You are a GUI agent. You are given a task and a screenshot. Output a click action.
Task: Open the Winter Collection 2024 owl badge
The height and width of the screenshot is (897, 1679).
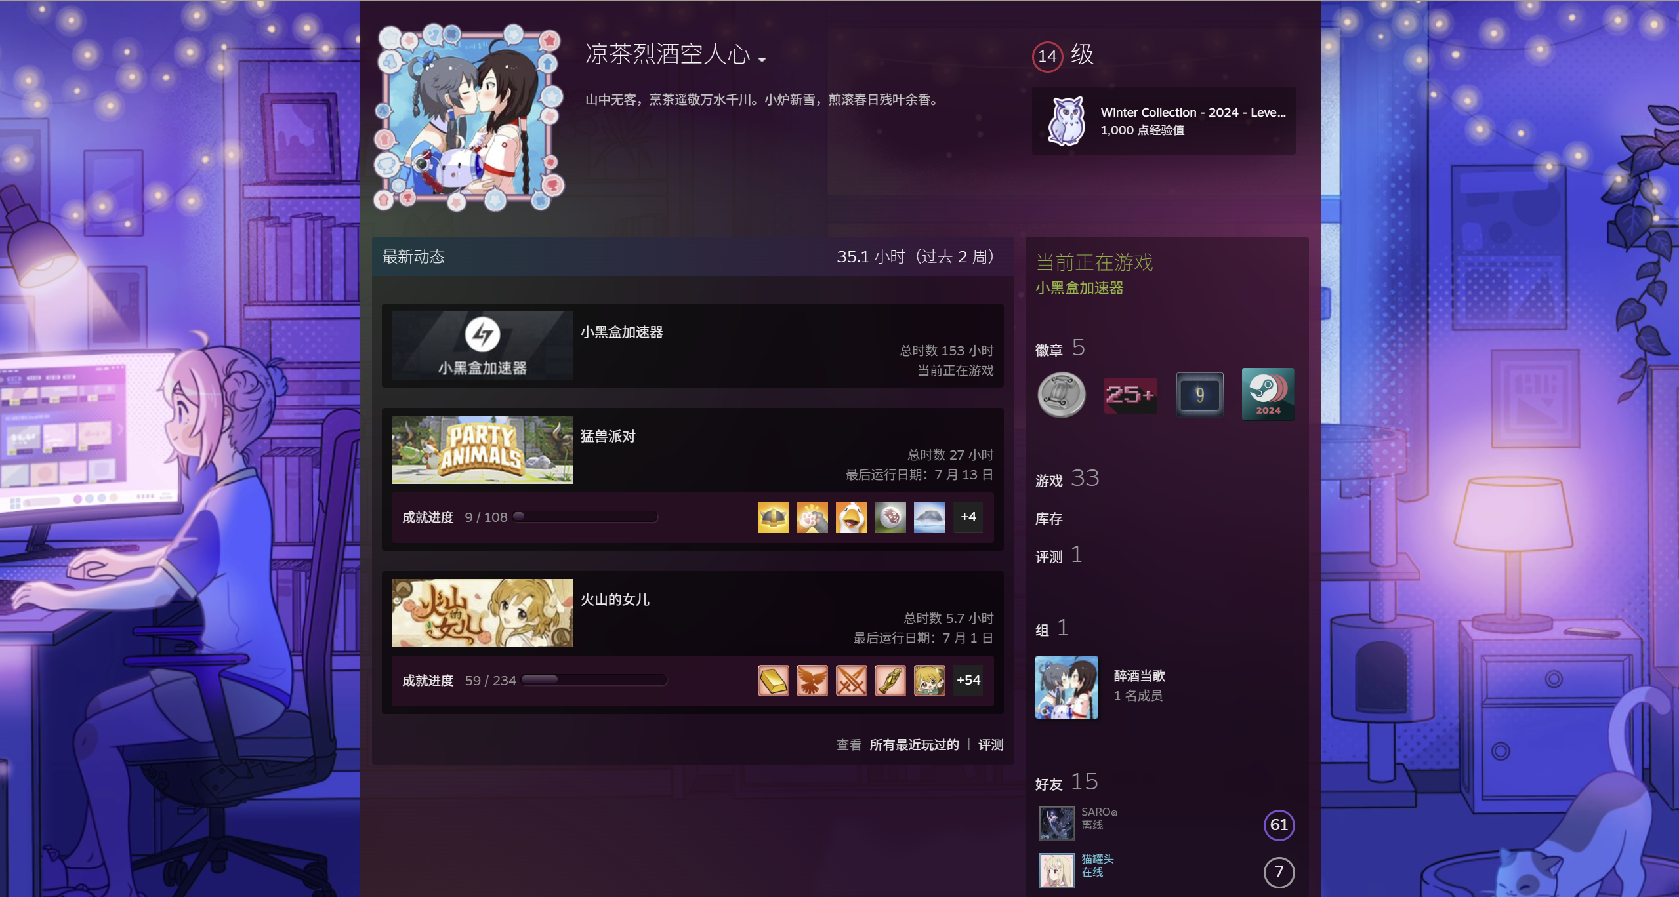point(1066,121)
